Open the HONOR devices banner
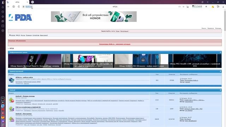 [x=94, y=17]
